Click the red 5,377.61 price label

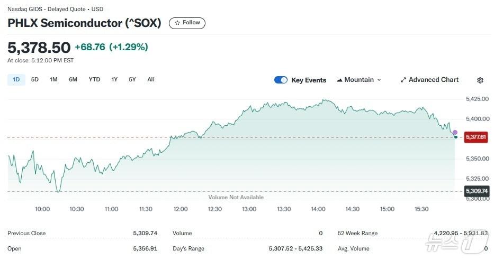[476, 137]
